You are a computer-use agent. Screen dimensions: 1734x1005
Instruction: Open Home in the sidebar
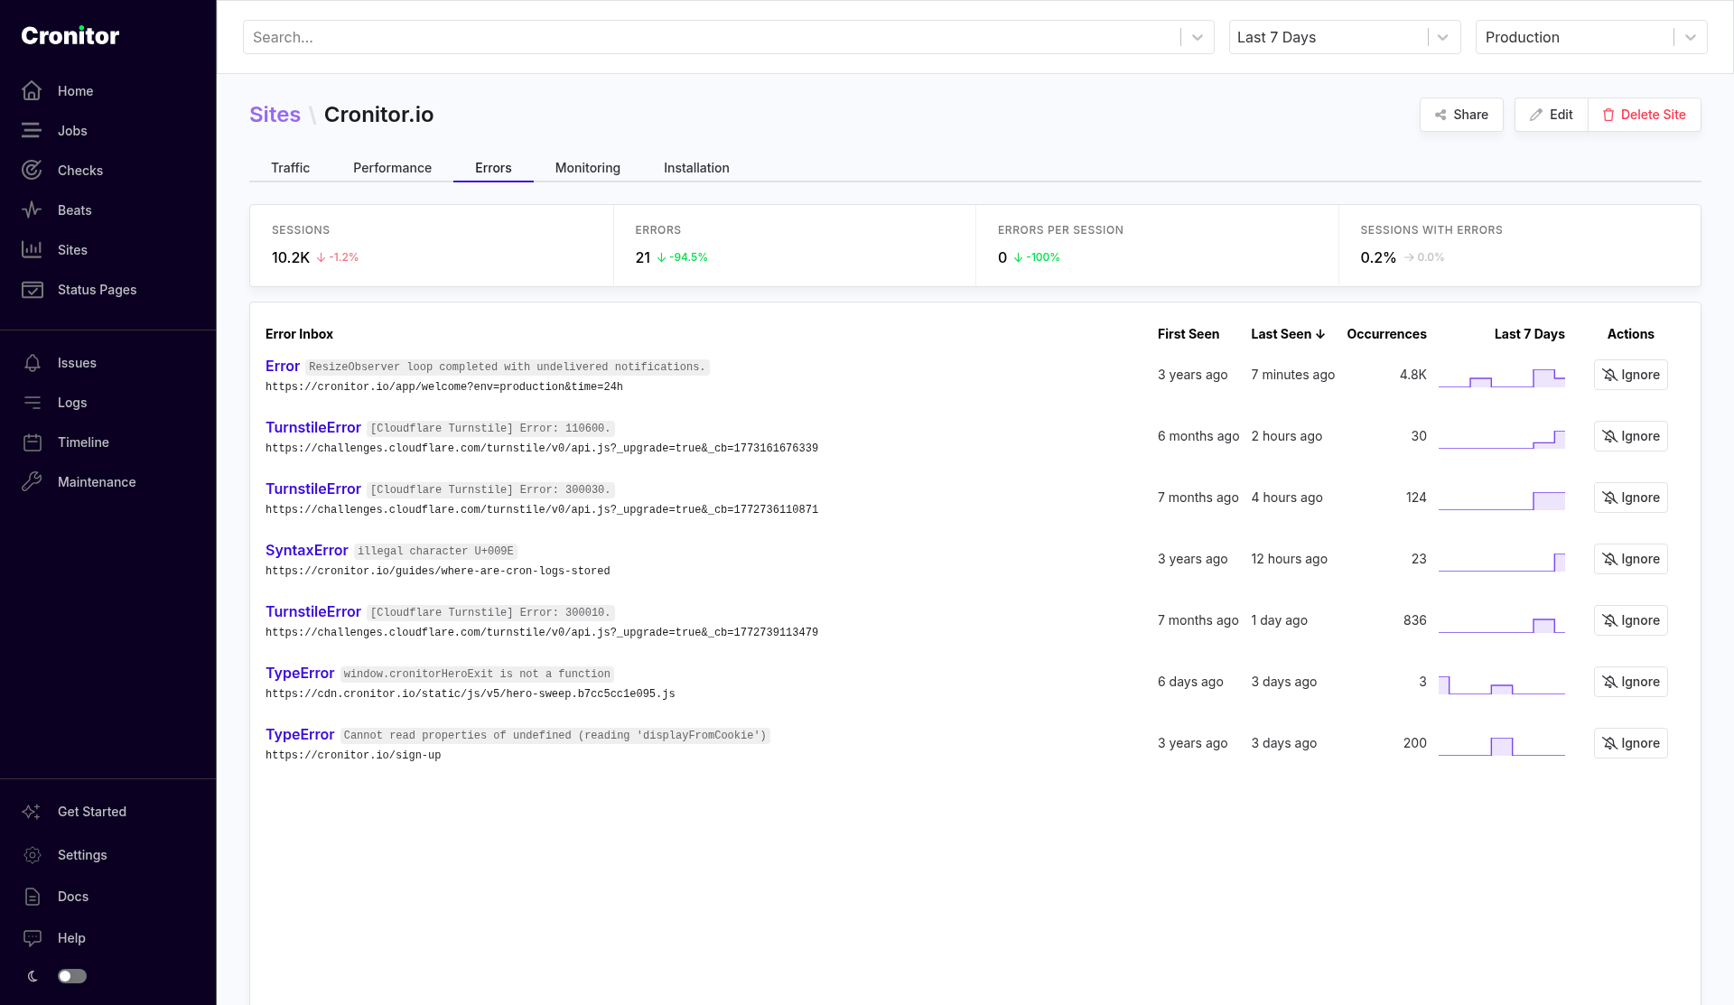[x=75, y=91]
